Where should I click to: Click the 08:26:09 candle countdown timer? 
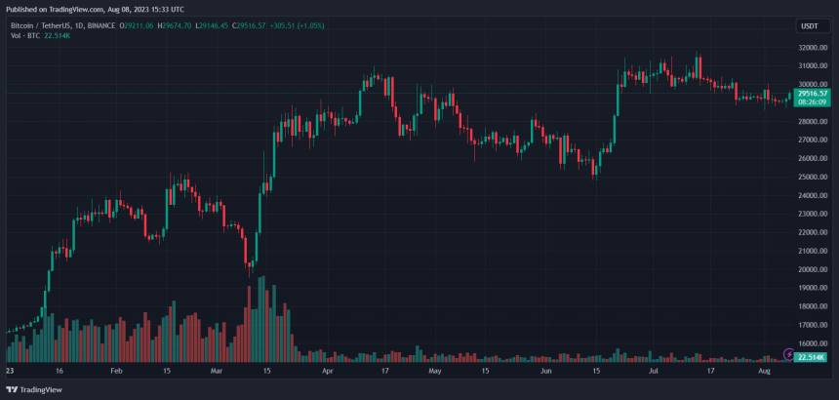(x=812, y=100)
